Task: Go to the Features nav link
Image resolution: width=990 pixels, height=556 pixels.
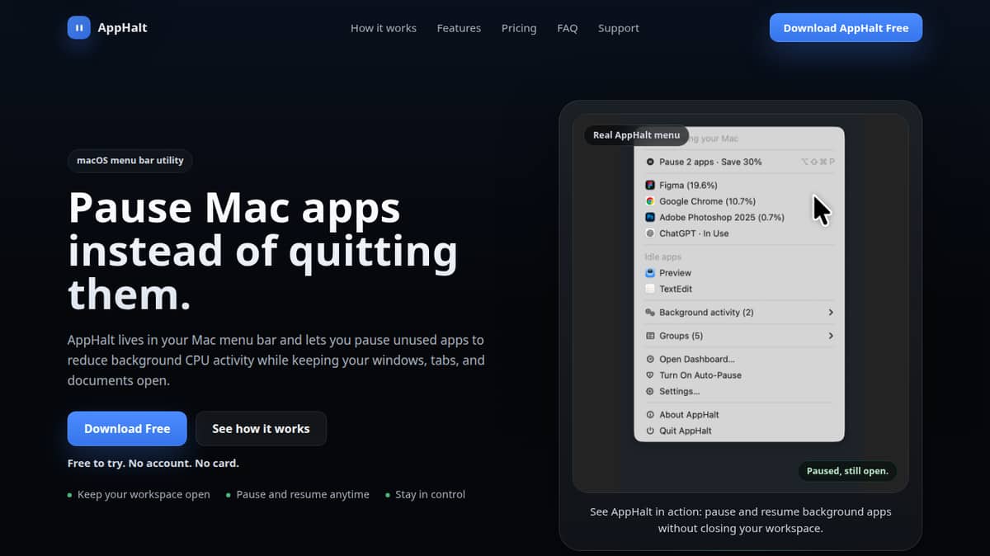Action: coord(459,28)
